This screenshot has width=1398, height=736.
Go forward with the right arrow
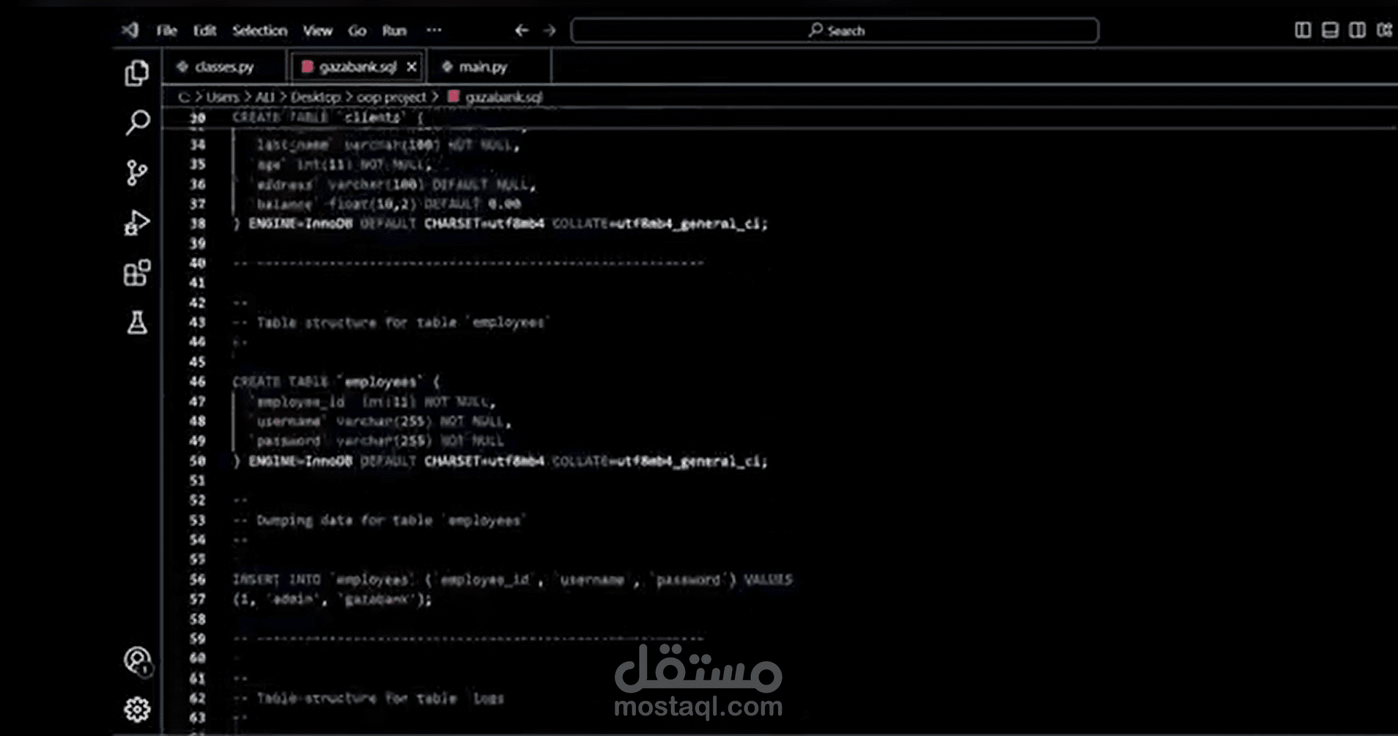(x=550, y=30)
